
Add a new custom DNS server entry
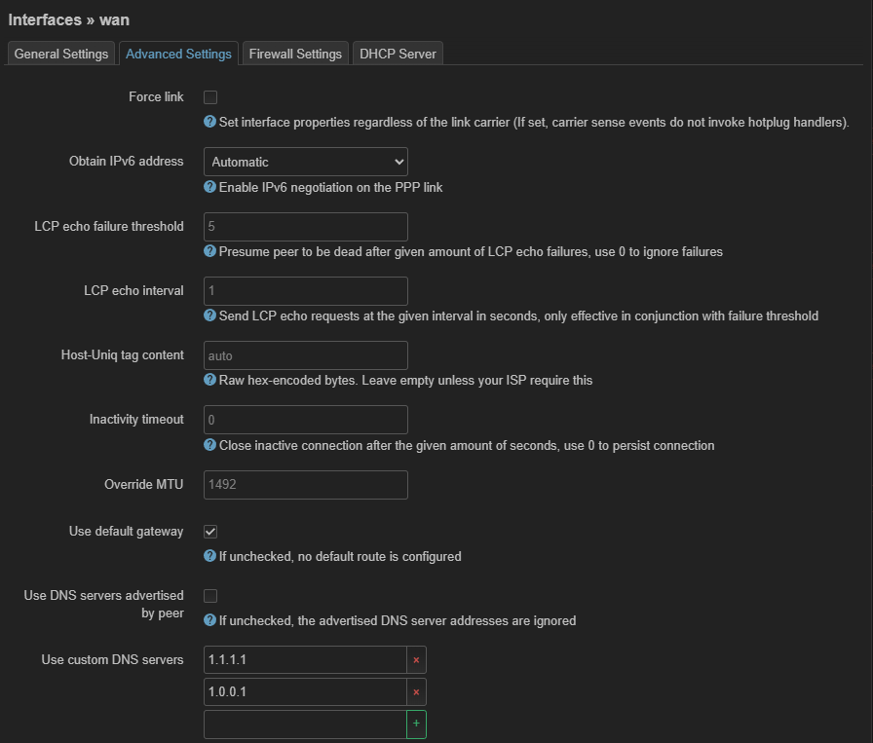pyautogui.click(x=416, y=724)
